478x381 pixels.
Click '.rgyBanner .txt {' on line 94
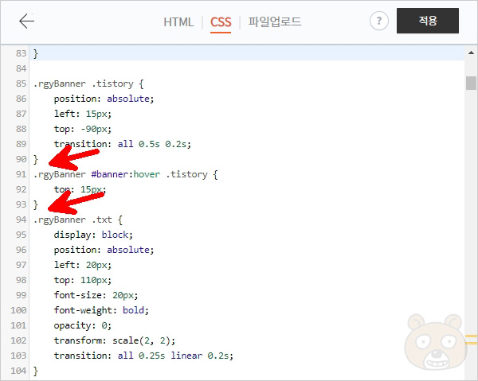(x=78, y=220)
